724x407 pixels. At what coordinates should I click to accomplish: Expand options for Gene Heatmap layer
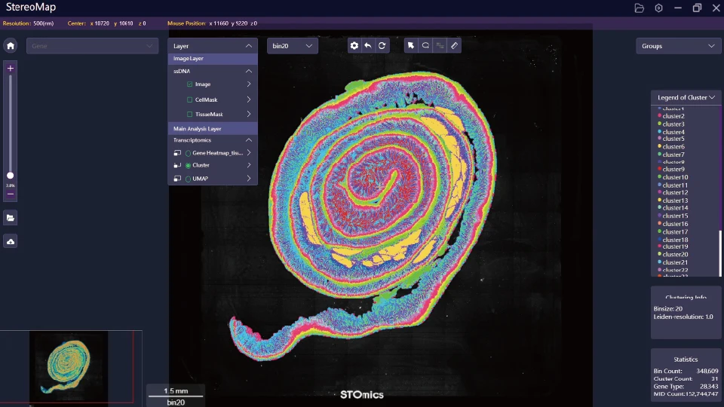(249, 153)
